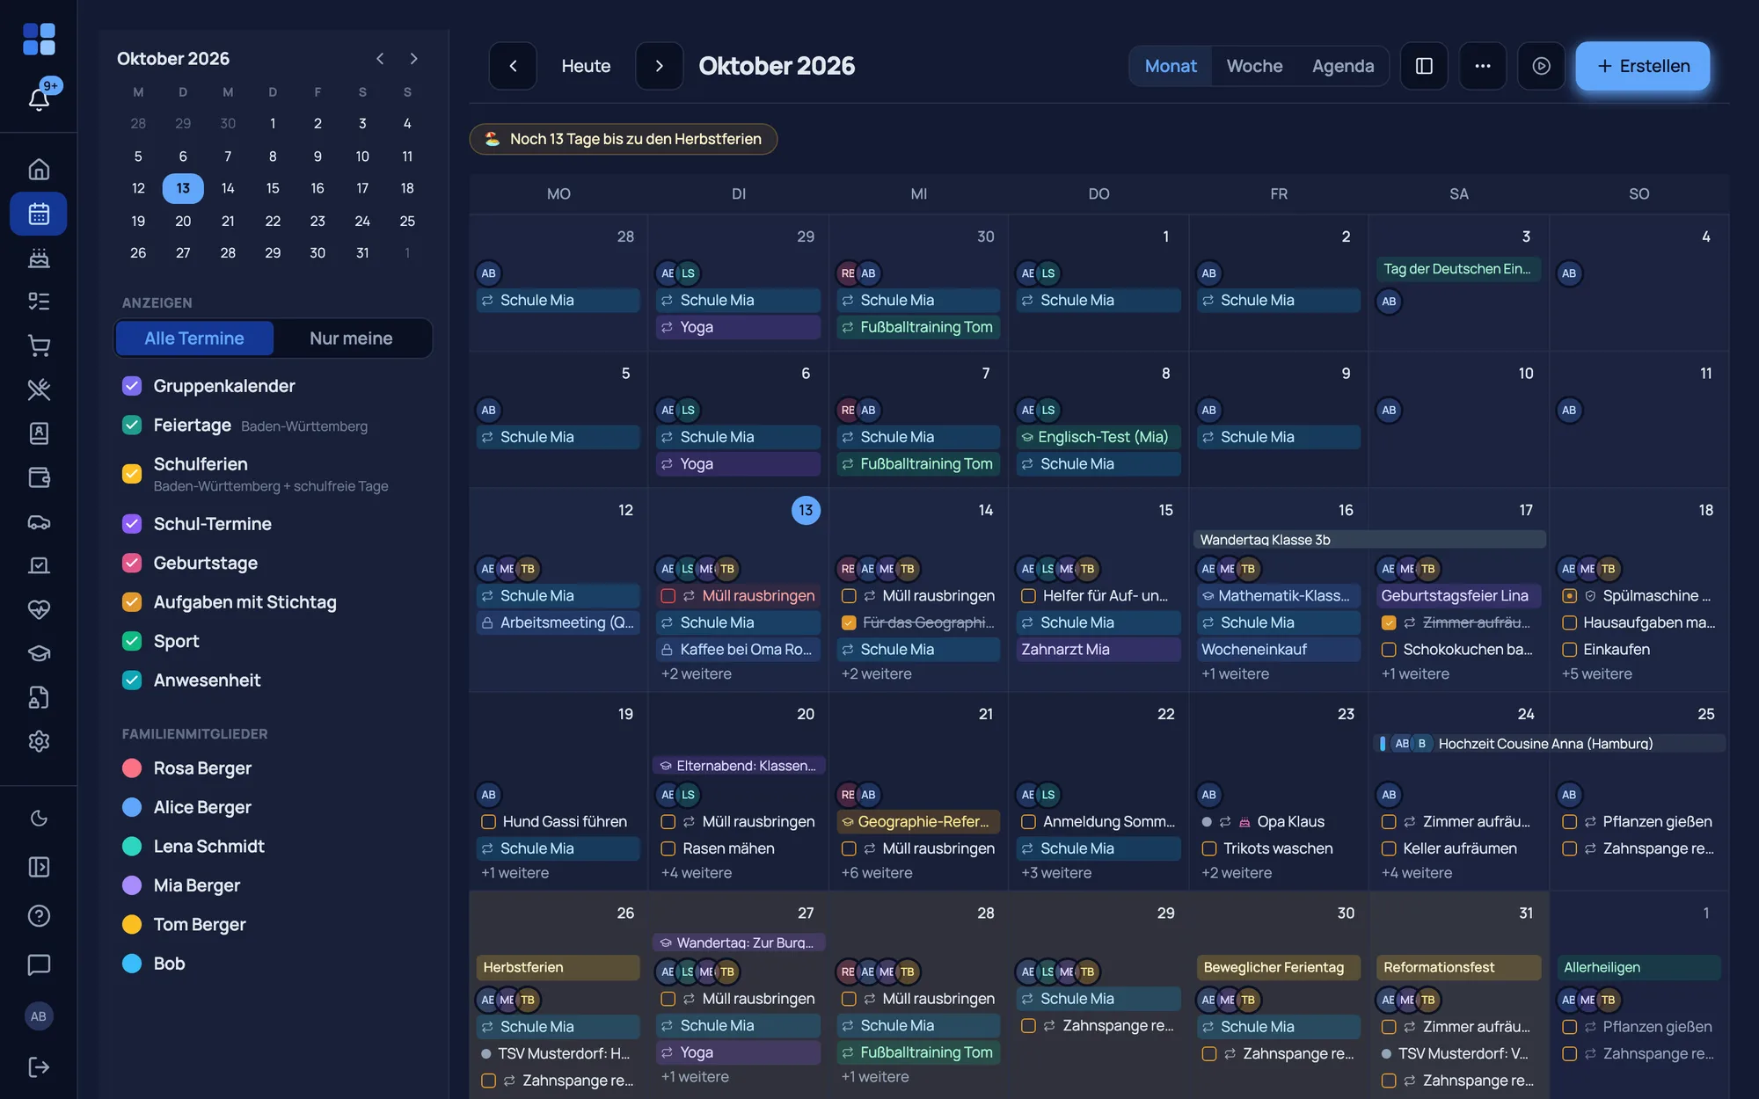The width and height of the screenshot is (1759, 1099).
Task: Toggle the side panel layout button
Action: click(x=1424, y=66)
